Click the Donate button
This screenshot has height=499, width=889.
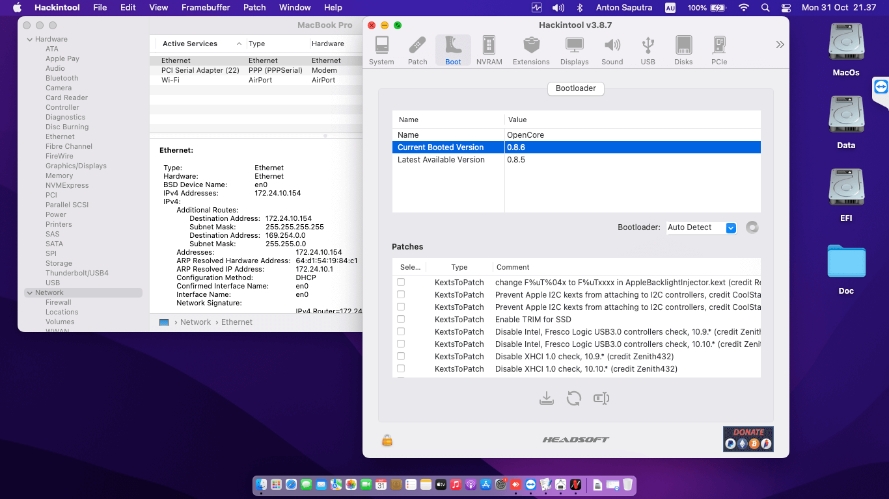point(748,439)
